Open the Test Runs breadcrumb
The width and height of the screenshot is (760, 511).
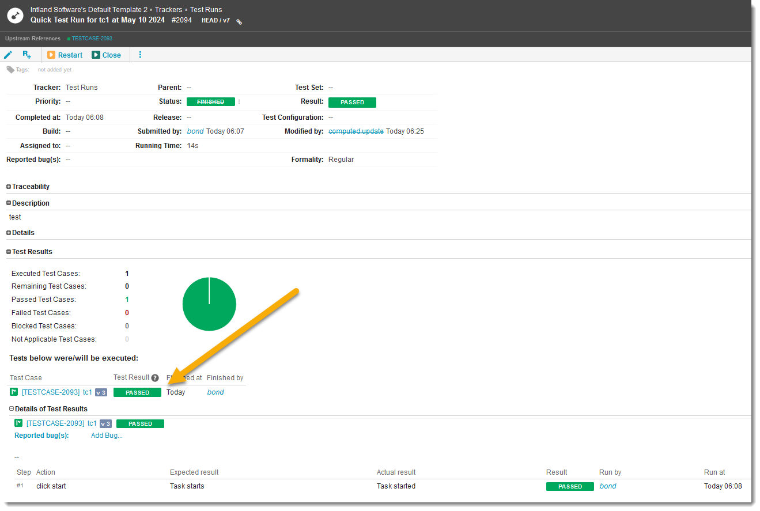click(x=206, y=9)
